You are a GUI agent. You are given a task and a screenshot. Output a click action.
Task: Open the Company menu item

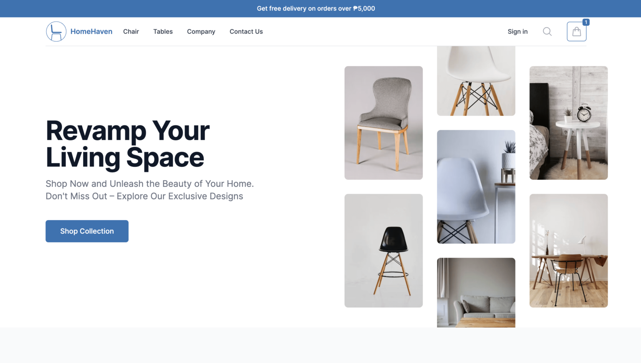201,32
